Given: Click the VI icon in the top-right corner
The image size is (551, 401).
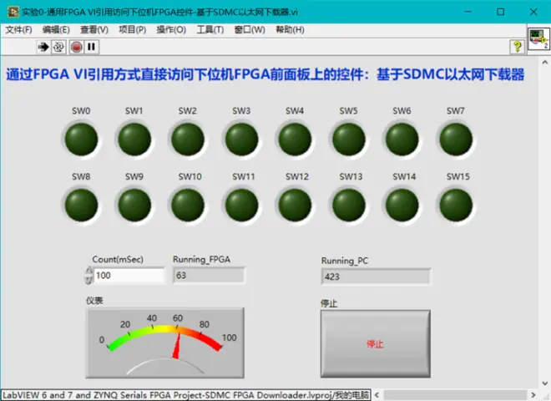Looking at the screenshot, I should pos(538,38).
